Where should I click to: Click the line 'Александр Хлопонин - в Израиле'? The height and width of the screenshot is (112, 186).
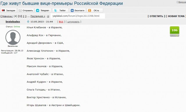(x=48, y=51)
